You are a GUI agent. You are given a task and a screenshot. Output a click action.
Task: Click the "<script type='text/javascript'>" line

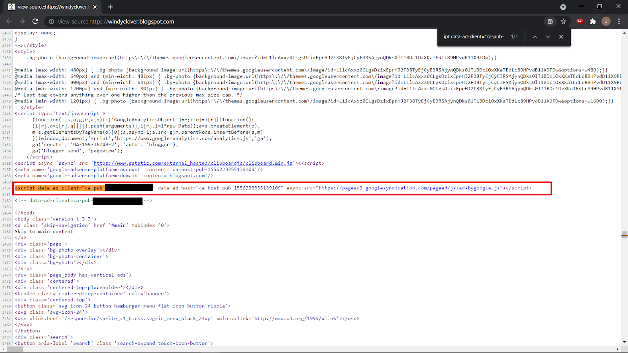click(x=60, y=113)
